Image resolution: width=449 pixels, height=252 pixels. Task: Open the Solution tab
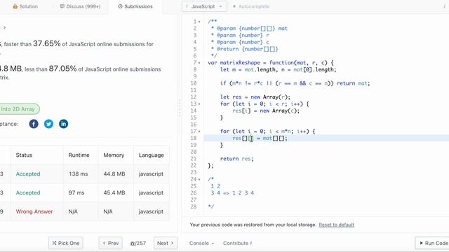coord(25,6)
